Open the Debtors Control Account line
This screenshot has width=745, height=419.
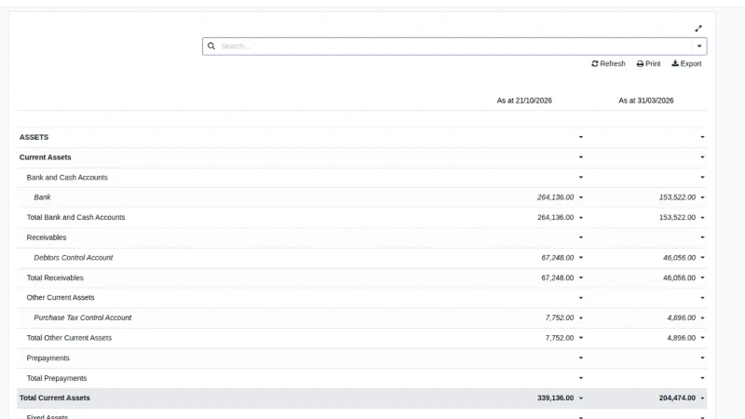tap(74, 258)
